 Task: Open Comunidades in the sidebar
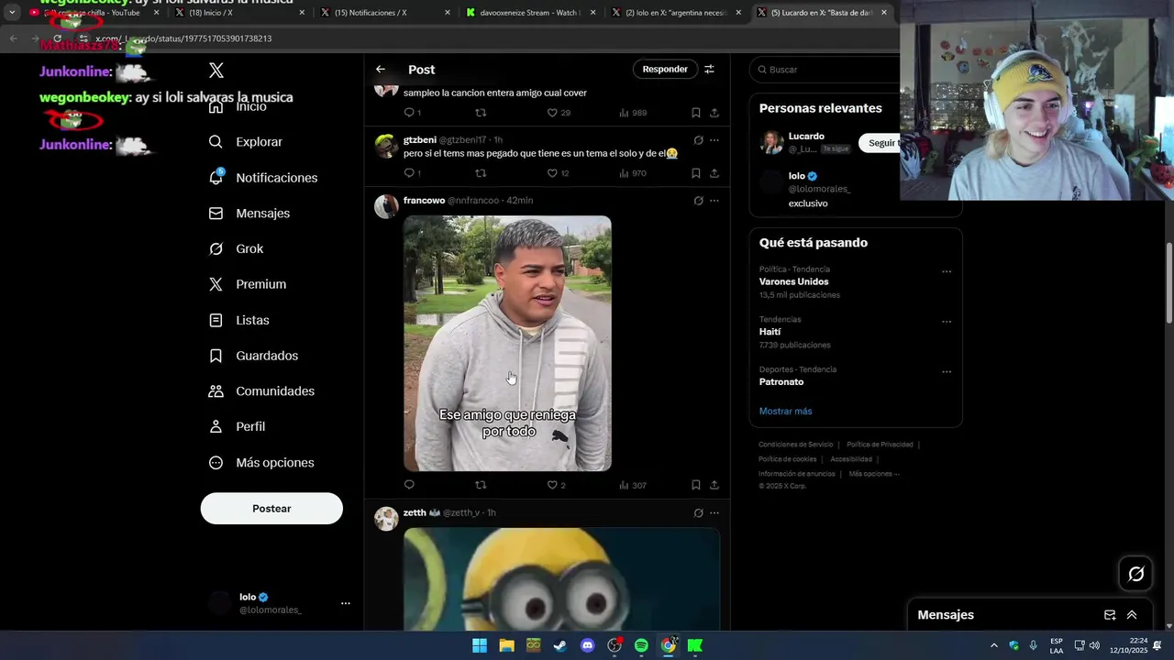261,391
